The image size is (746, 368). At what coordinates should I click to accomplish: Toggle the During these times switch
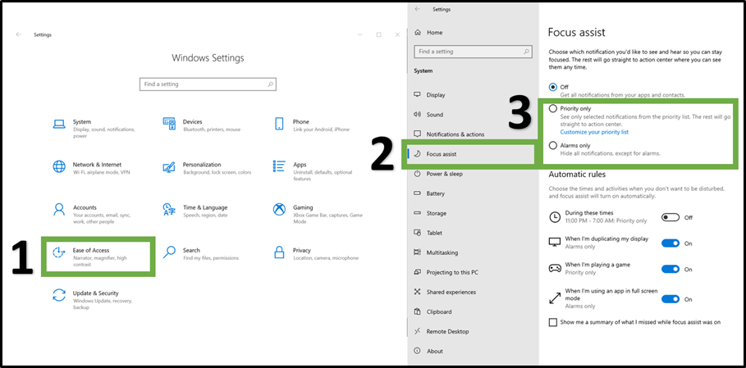[x=670, y=217]
